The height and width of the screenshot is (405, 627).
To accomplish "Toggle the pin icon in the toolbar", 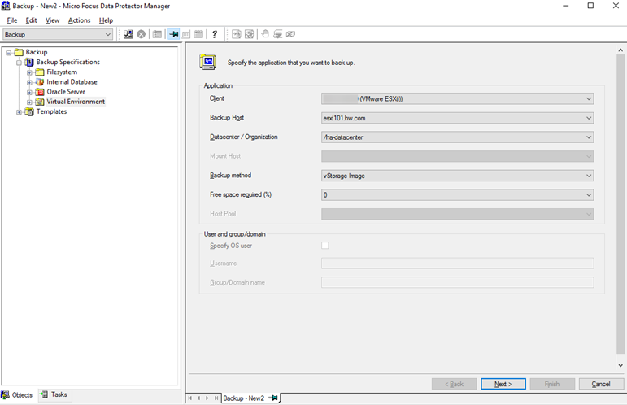I will pyautogui.click(x=173, y=34).
